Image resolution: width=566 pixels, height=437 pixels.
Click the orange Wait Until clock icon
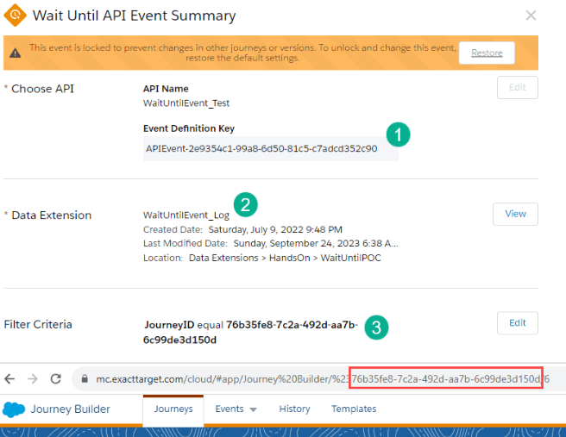pyautogui.click(x=16, y=16)
